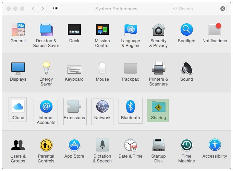Viewport: 233px width, 171px height.
Task: Open Network settings
Action: click(102, 112)
